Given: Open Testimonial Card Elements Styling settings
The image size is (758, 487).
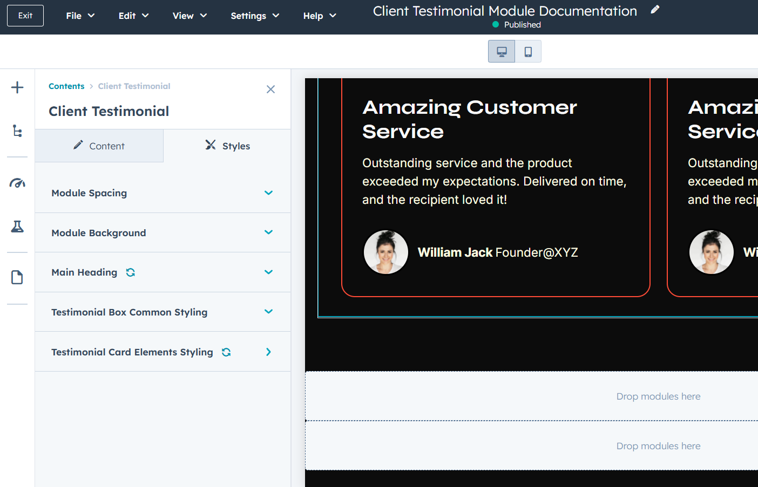Looking at the screenshot, I should [163, 352].
